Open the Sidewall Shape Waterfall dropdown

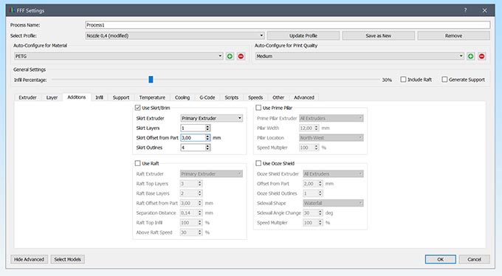click(x=333, y=203)
